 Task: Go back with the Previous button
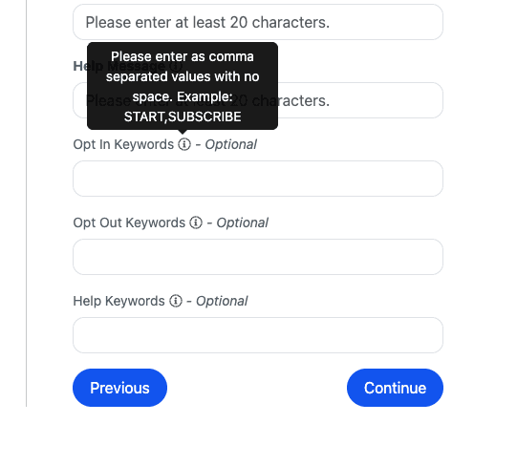(x=119, y=388)
